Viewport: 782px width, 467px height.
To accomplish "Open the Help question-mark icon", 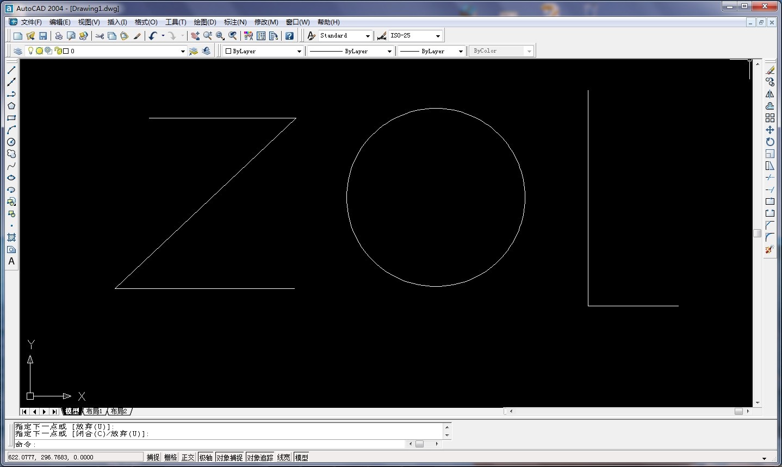I will (x=290, y=36).
